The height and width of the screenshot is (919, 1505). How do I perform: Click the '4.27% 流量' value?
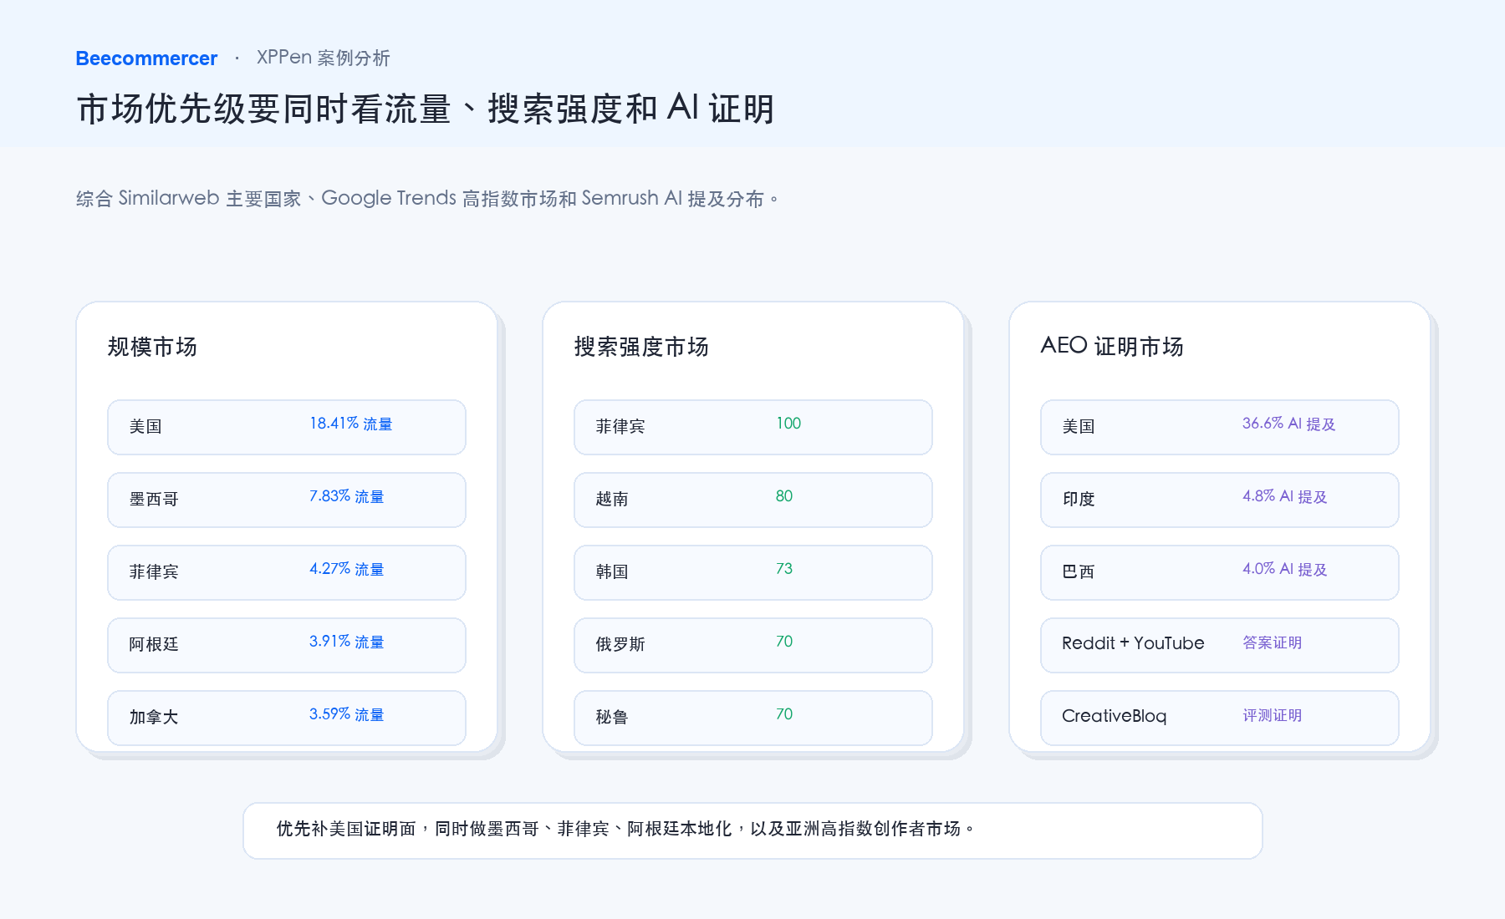[347, 569]
